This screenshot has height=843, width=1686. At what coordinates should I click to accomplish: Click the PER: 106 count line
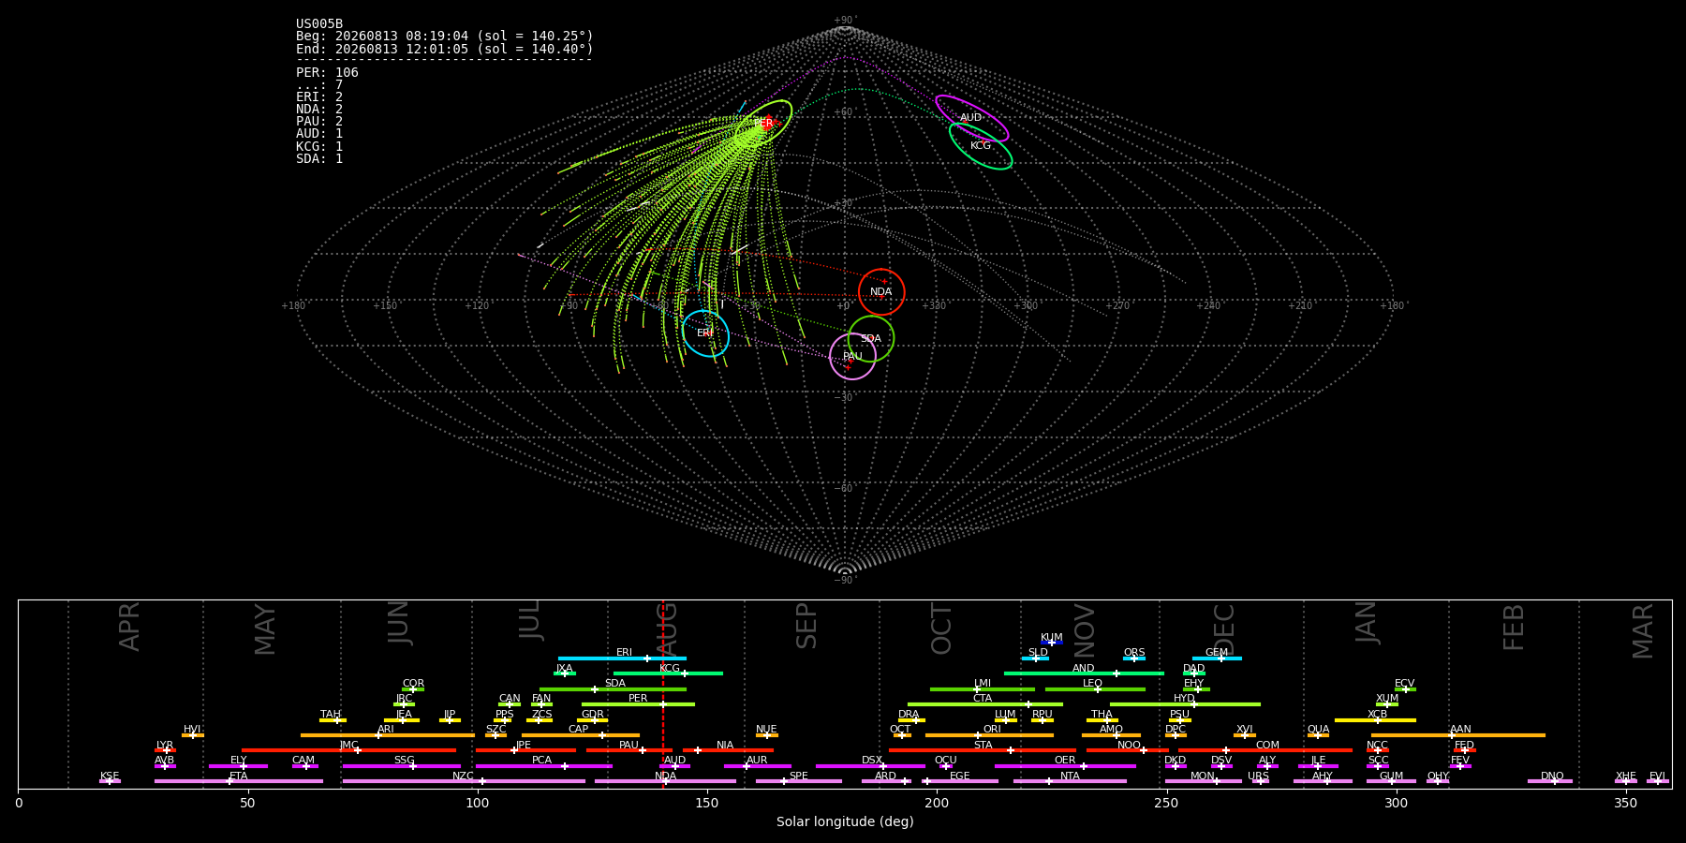327,72
